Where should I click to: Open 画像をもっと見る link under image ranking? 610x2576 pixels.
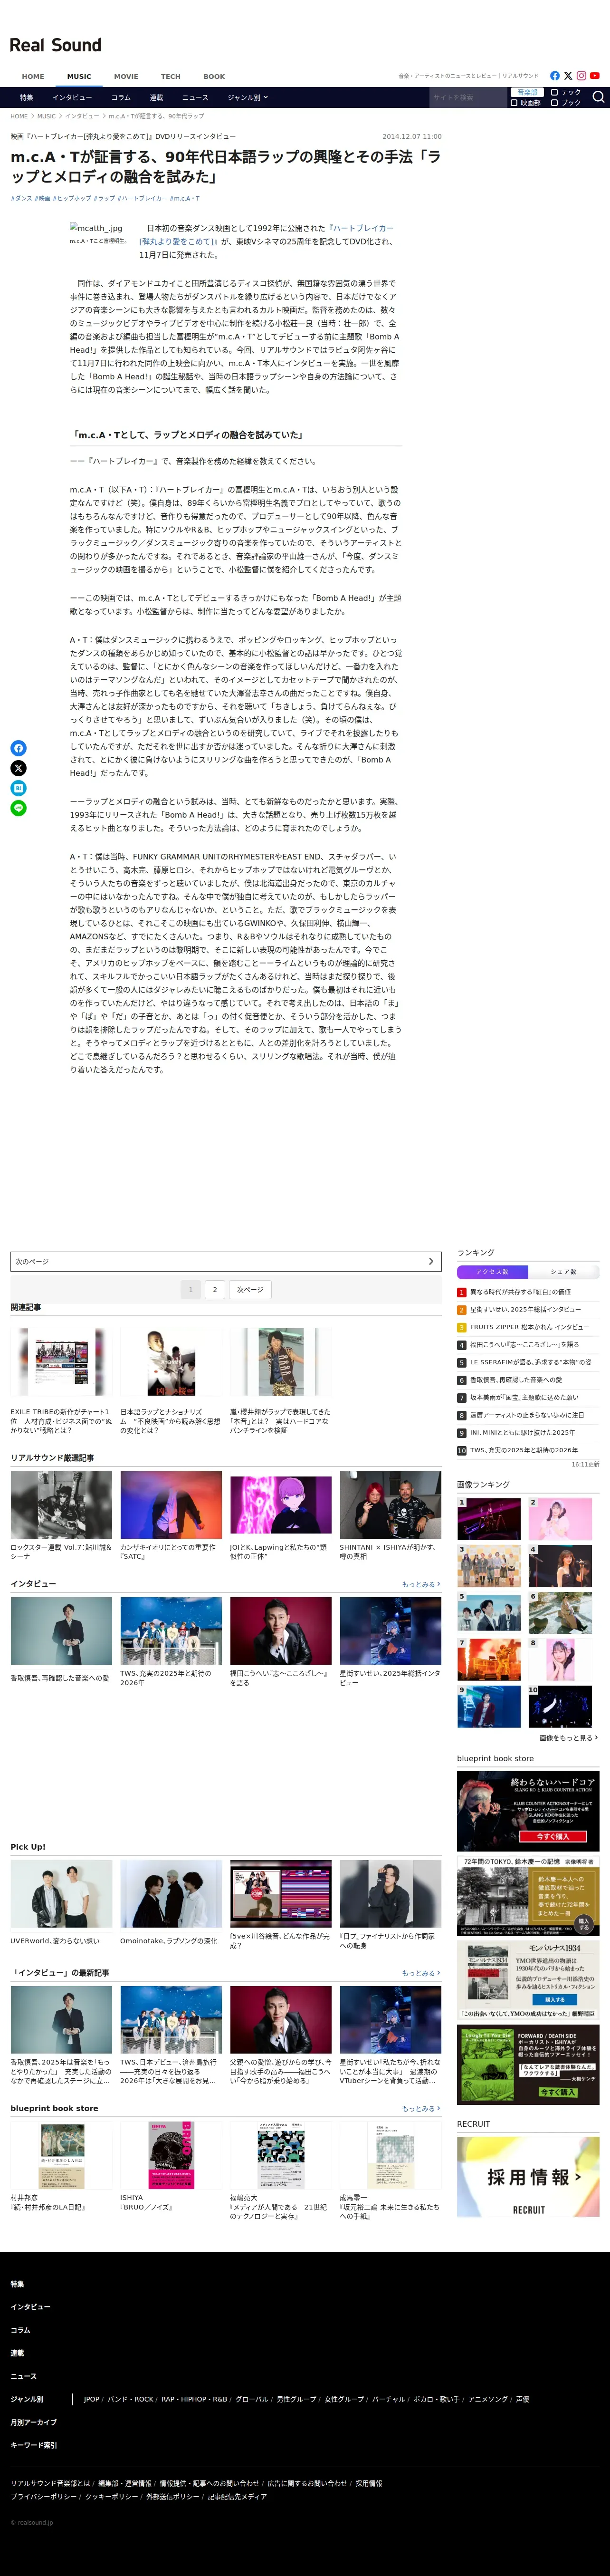[x=569, y=1738]
